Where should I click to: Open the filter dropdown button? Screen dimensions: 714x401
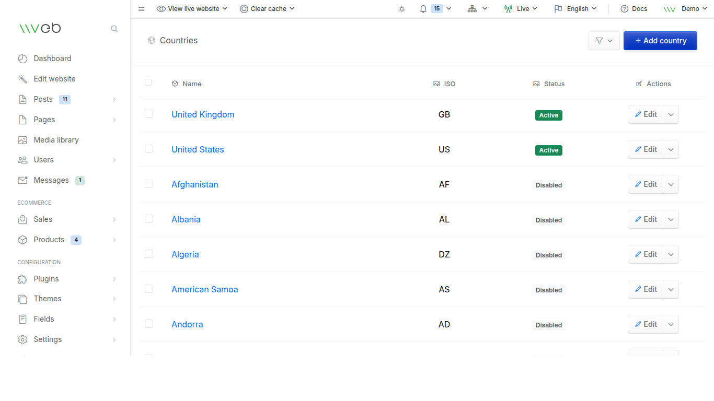[604, 41]
